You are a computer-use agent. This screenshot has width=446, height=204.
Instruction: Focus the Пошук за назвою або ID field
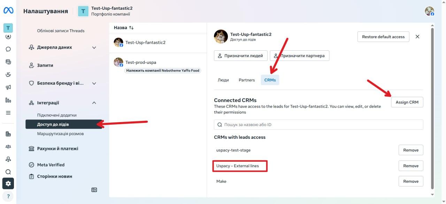pos(318,125)
